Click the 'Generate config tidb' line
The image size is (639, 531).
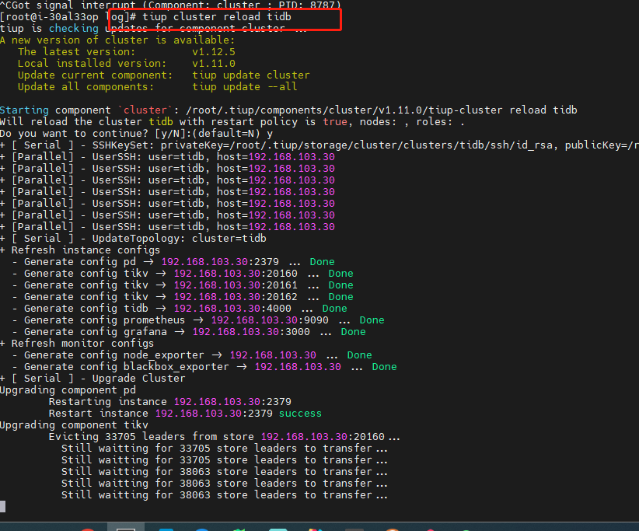[180, 309]
